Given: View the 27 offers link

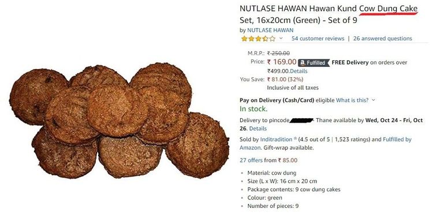Looking at the screenshot, I should pos(251,160).
